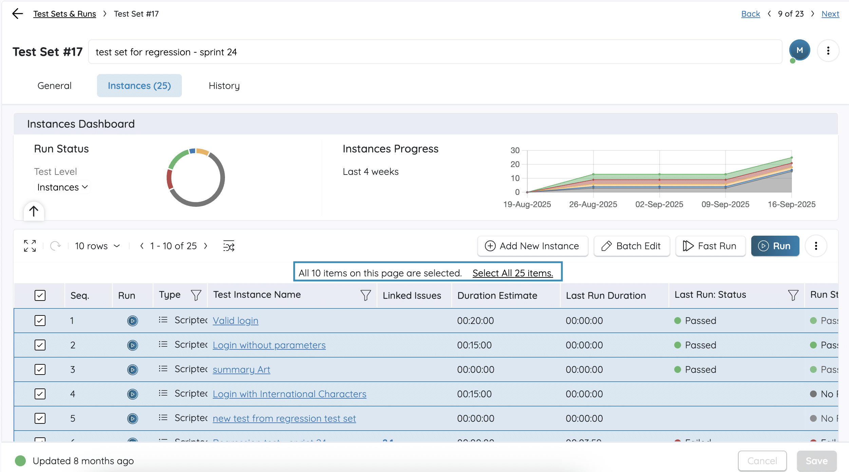Click Select All 25 items link
Image resolution: width=849 pixels, height=472 pixels.
click(x=513, y=273)
